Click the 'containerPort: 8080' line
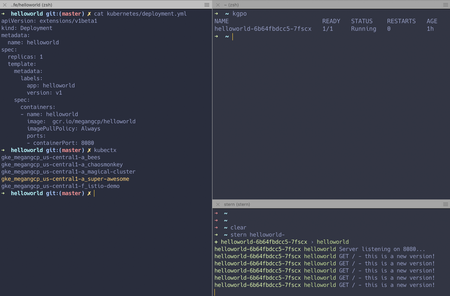This screenshot has width=450, height=296. point(60,143)
